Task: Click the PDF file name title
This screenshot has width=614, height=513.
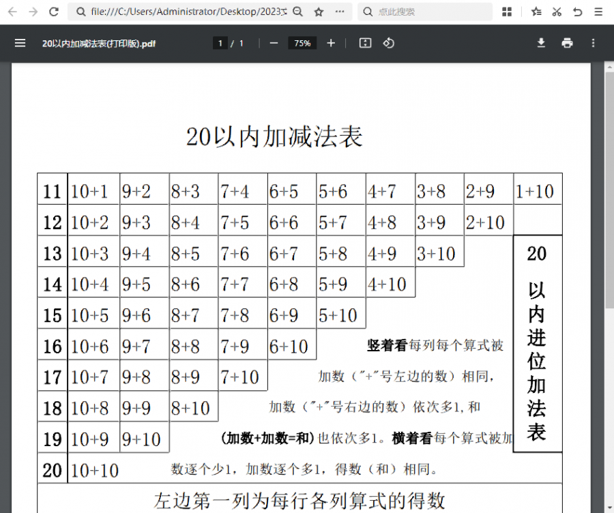Action: [99, 44]
